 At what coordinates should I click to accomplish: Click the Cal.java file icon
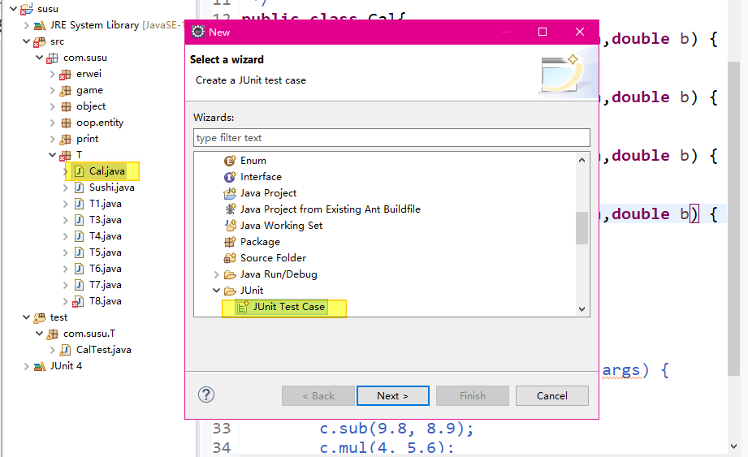[x=80, y=171]
